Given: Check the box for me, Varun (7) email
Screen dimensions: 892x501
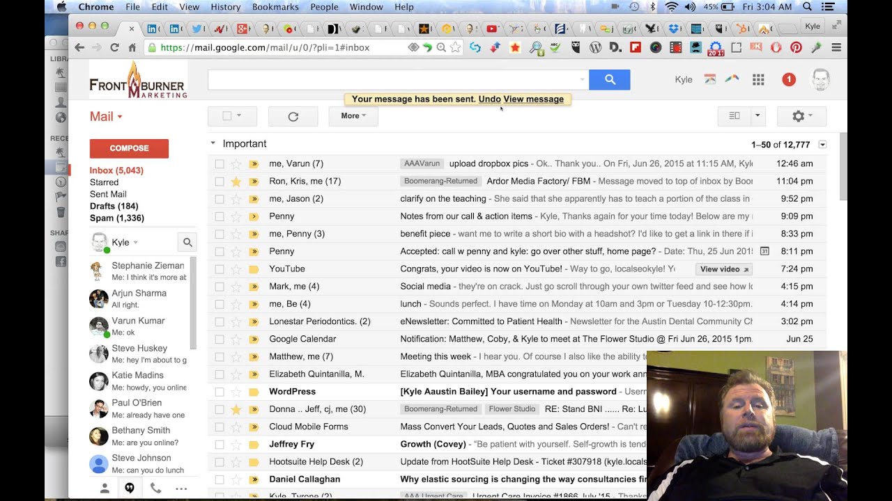Looking at the screenshot, I should tap(220, 164).
